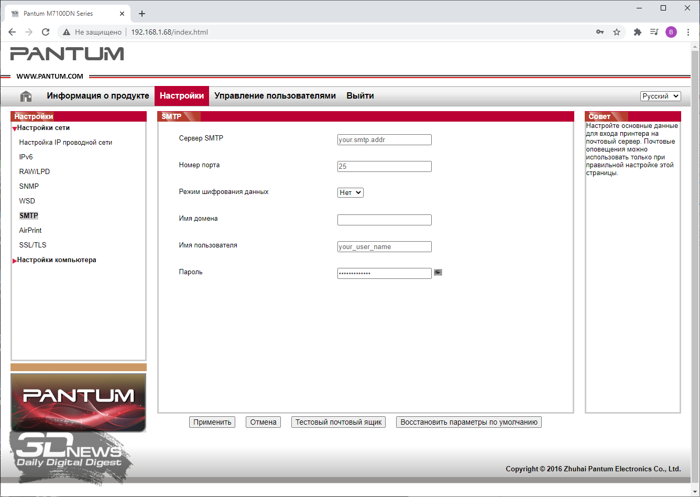Open Chrome three-dot menu

688,32
